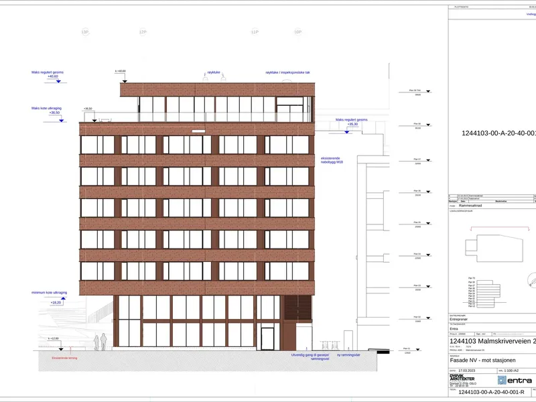This screenshot has width=536, height=402.
Task: Click blue triangle under +35,30 gesims label
Action: [346, 132]
